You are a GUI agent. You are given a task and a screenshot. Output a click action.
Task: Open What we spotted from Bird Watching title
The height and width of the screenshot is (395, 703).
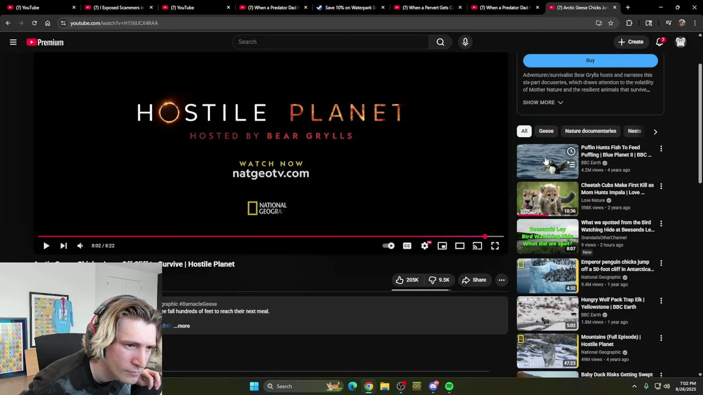click(617, 226)
